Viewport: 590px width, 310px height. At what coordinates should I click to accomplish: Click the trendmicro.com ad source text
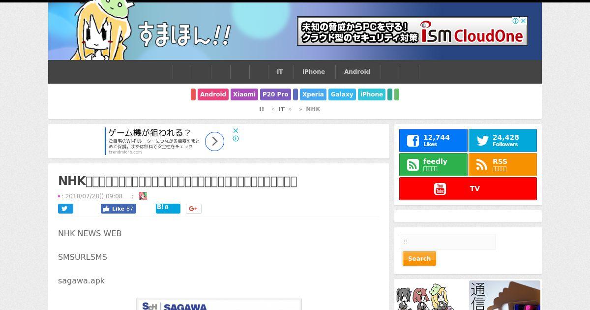tap(125, 152)
